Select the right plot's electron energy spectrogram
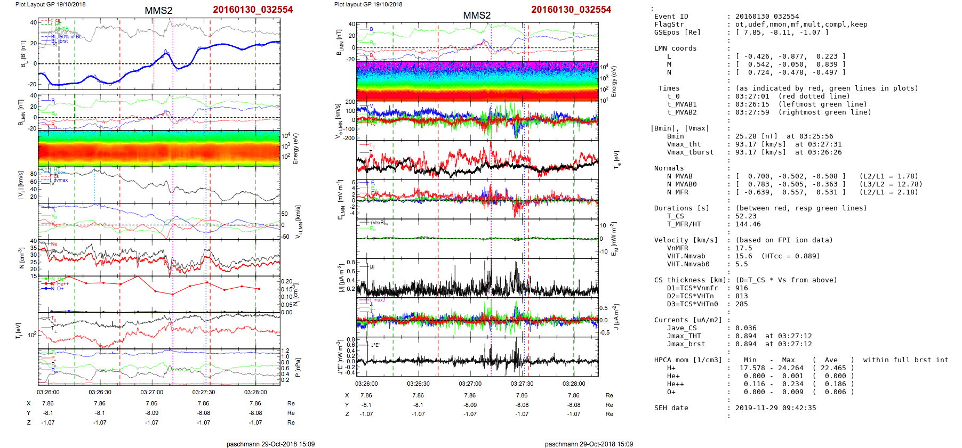 (x=477, y=82)
